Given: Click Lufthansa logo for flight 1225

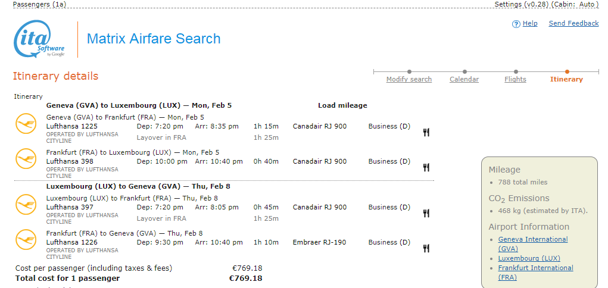Looking at the screenshot, I should tap(26, 123).
